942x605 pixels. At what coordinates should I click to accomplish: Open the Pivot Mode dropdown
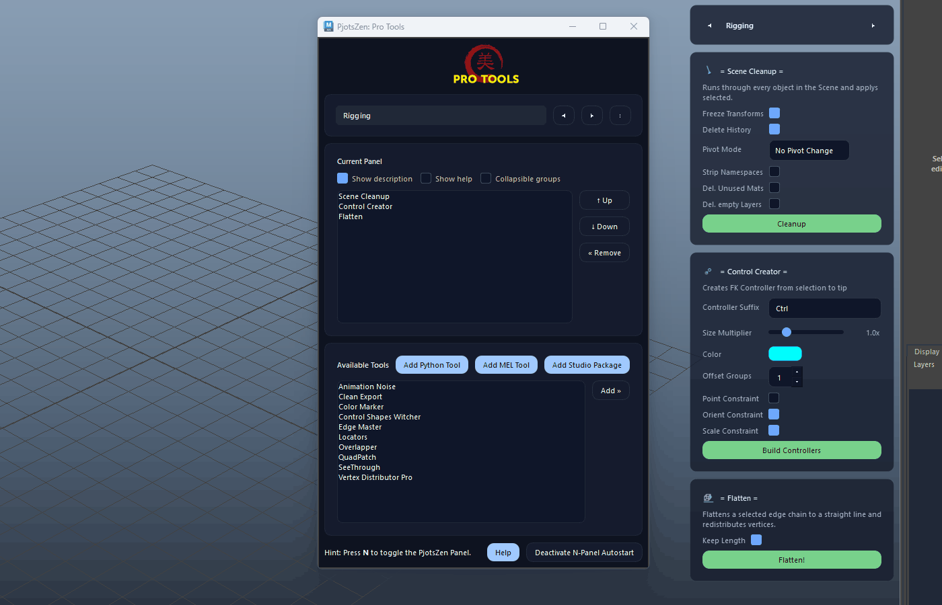pyautogui.click(x=809, y=151)
